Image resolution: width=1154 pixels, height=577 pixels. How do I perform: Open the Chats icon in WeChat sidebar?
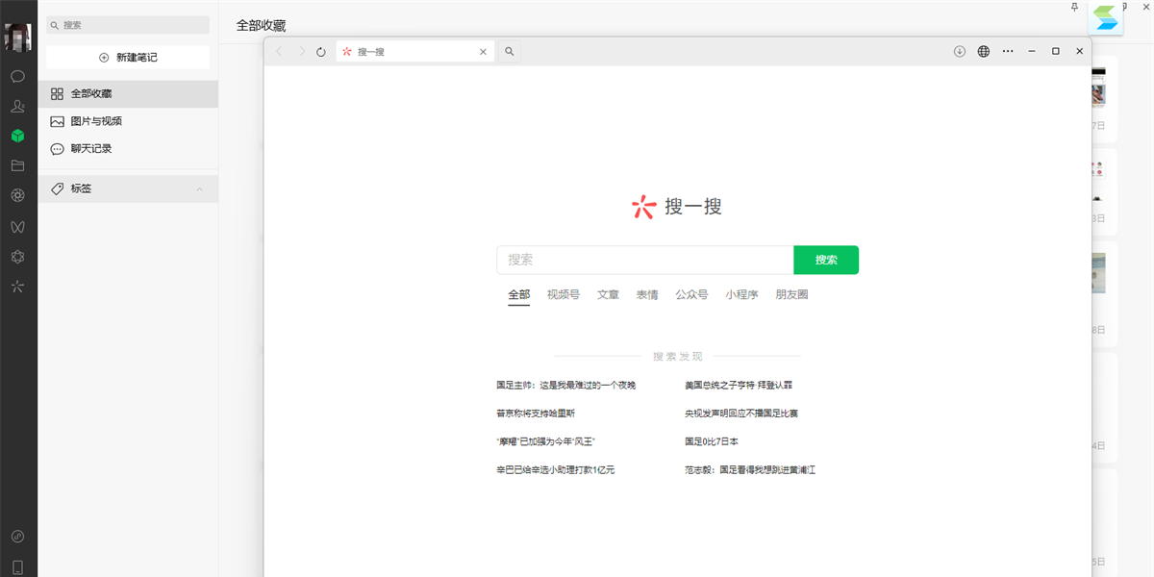[x=17, y=76]
